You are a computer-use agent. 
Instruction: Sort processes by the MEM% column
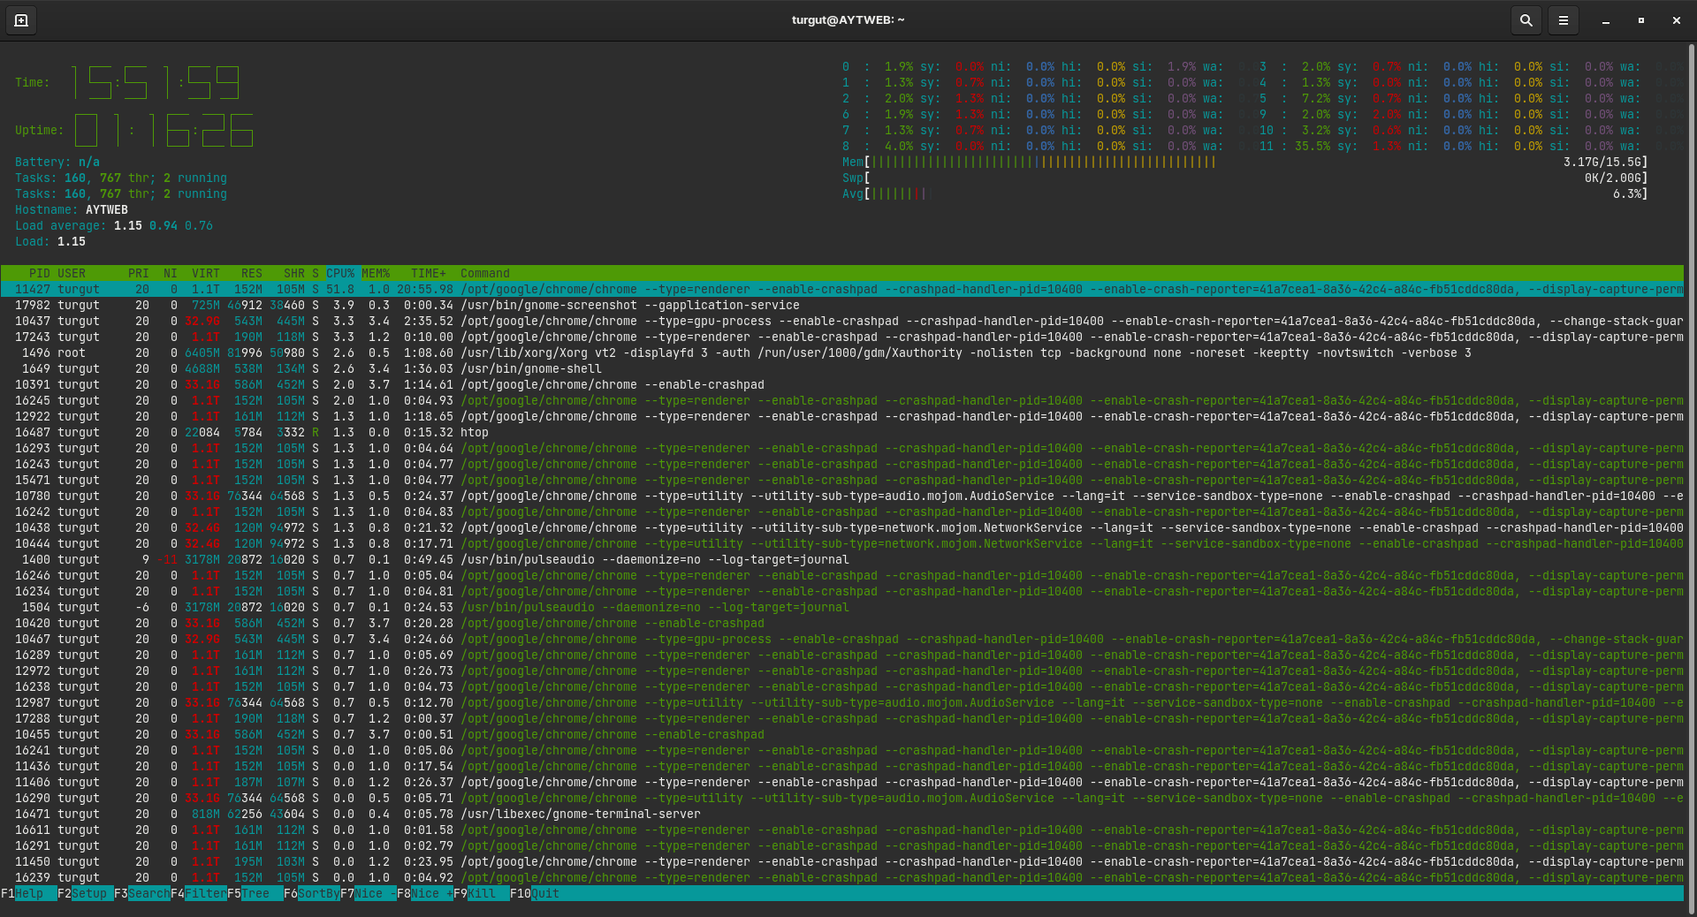376,273
